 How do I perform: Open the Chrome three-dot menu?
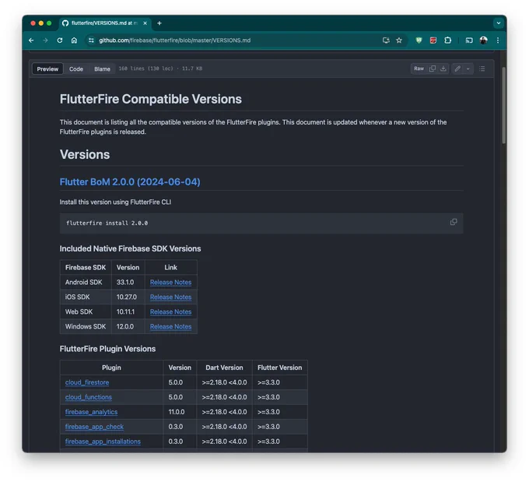point(498,40)
